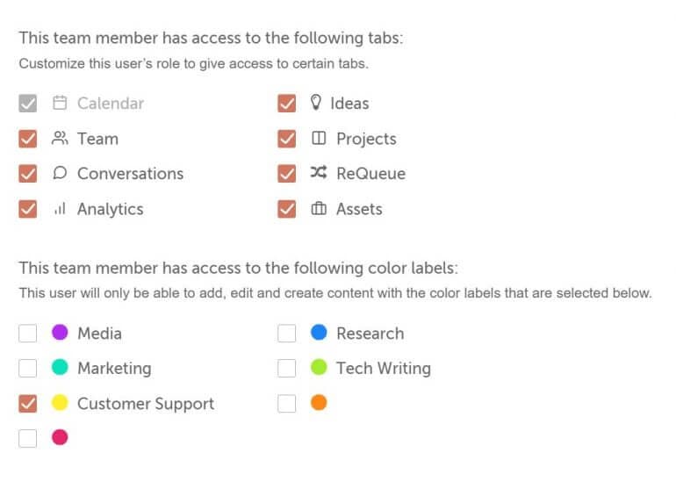Click the Analytics bar chart icon

coord(60,208)
